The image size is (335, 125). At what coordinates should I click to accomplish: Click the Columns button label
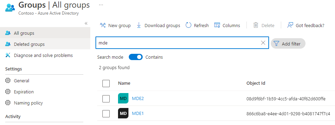coord(232,26)
